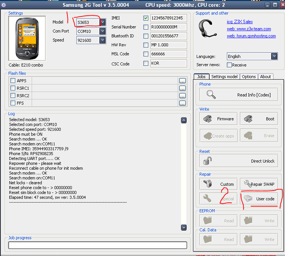
Task: Click the headset support icon
Action: click(208, 28)
